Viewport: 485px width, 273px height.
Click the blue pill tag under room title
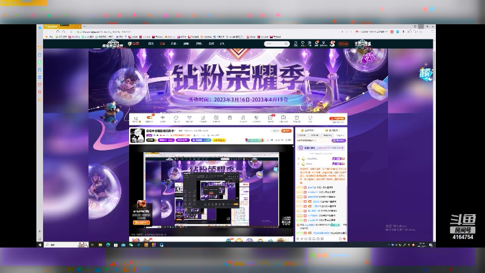pyautogui.click(x=201, y=140)
